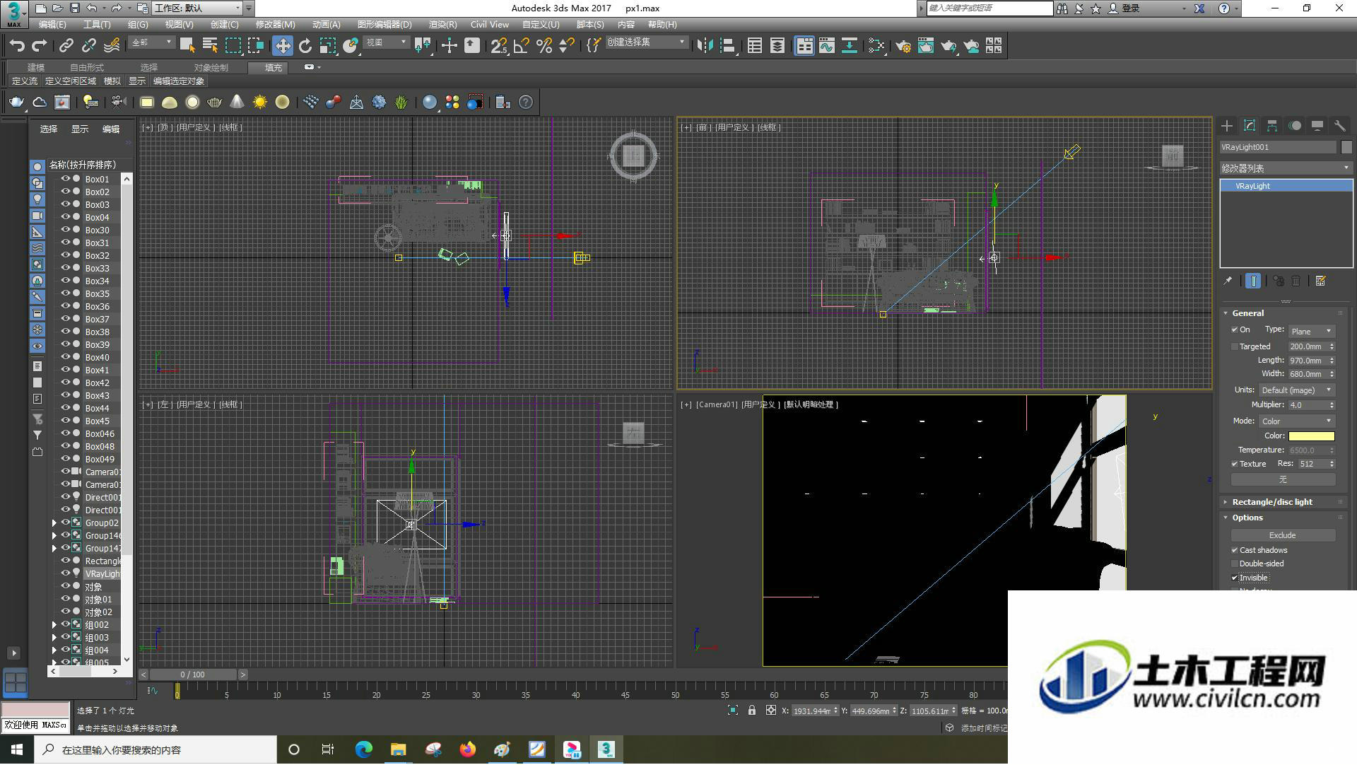Expand the 组002 tree node
The height and width of the screenshot is (765, 1357).
pos(54,625)
